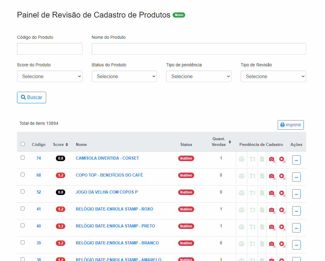Image resolution: width=325 pixels, height=261 pixels.
Task: Click document icon for product 74
Action: pyautogui.click(x=262, y=159)
